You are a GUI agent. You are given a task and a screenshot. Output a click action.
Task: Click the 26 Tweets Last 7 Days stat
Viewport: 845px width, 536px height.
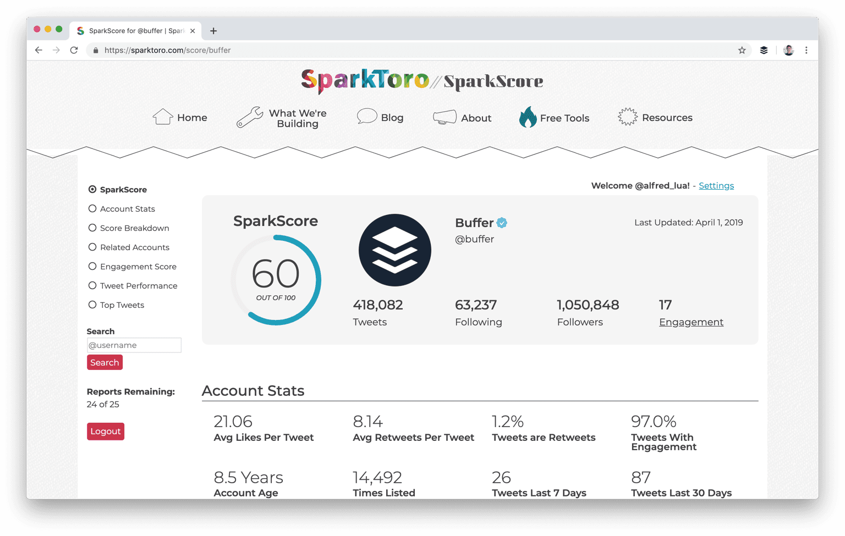click(x=539, y=484)
